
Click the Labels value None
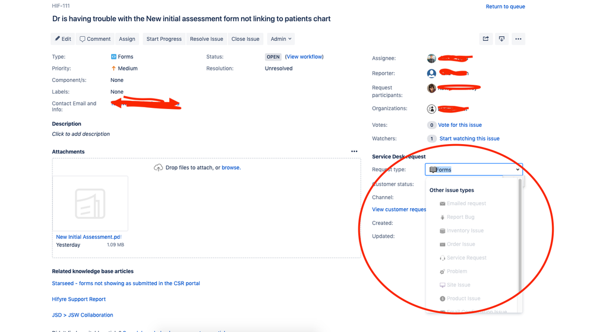pyautogui.click(x=117, y=92)
